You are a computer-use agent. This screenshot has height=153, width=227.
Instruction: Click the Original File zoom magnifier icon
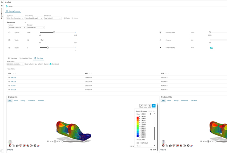28,146
